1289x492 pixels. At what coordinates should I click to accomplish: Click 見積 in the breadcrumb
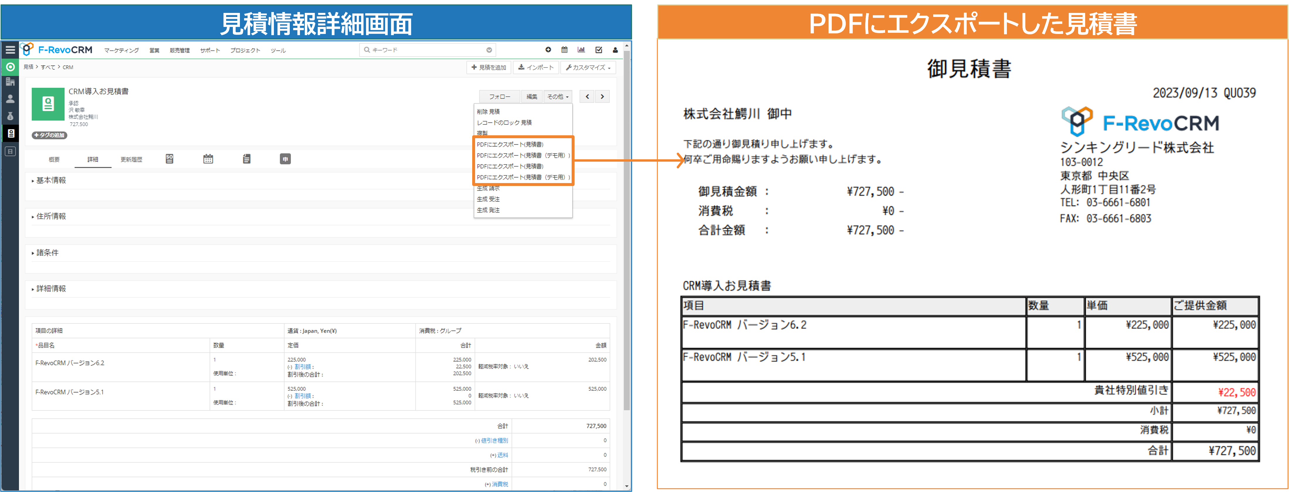(x=28, y=67)
